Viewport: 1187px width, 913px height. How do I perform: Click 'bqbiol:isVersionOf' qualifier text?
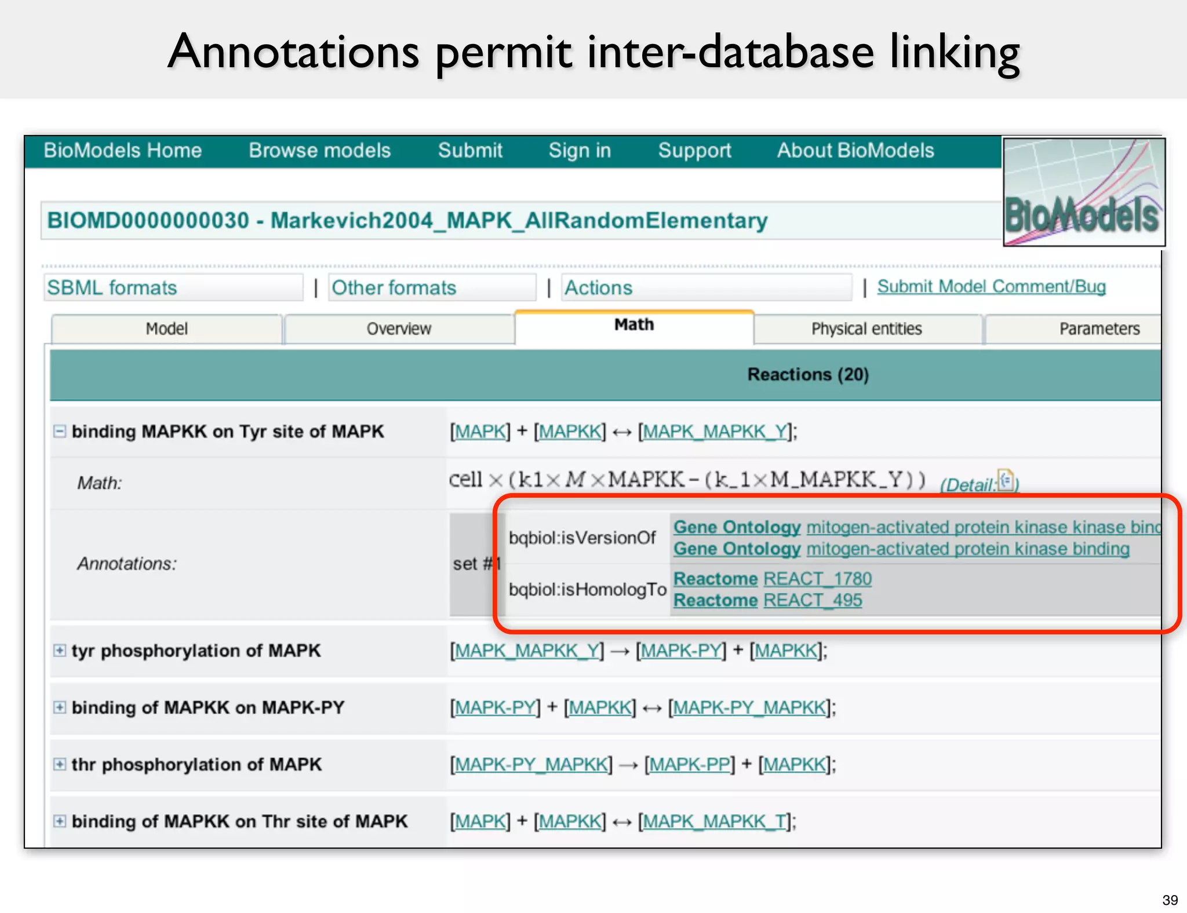582,538
